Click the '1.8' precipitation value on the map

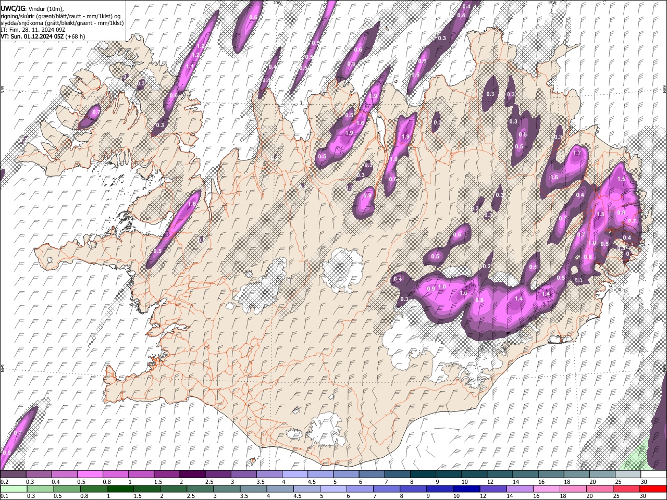tap(600, 215)
